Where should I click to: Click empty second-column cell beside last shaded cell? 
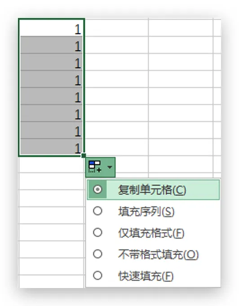117,147
